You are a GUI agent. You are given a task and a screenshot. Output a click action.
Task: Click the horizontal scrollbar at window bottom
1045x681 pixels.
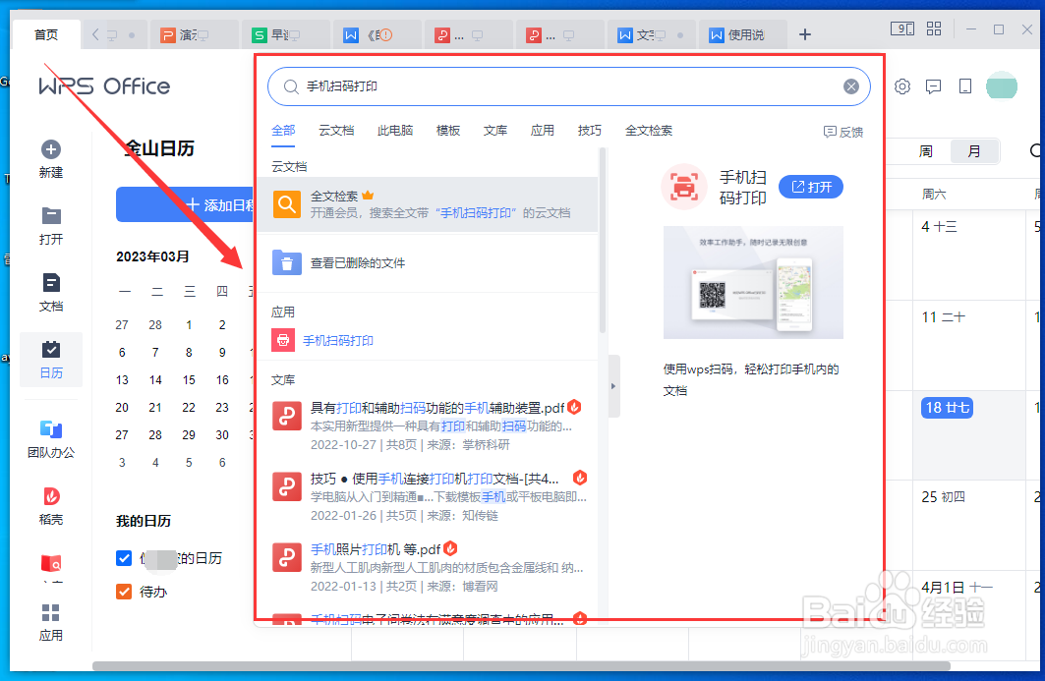[x=520, y=665]
